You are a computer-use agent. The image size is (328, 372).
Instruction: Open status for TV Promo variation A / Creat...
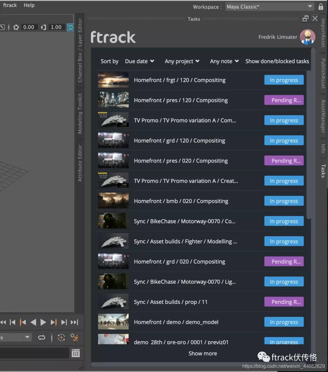284,181
